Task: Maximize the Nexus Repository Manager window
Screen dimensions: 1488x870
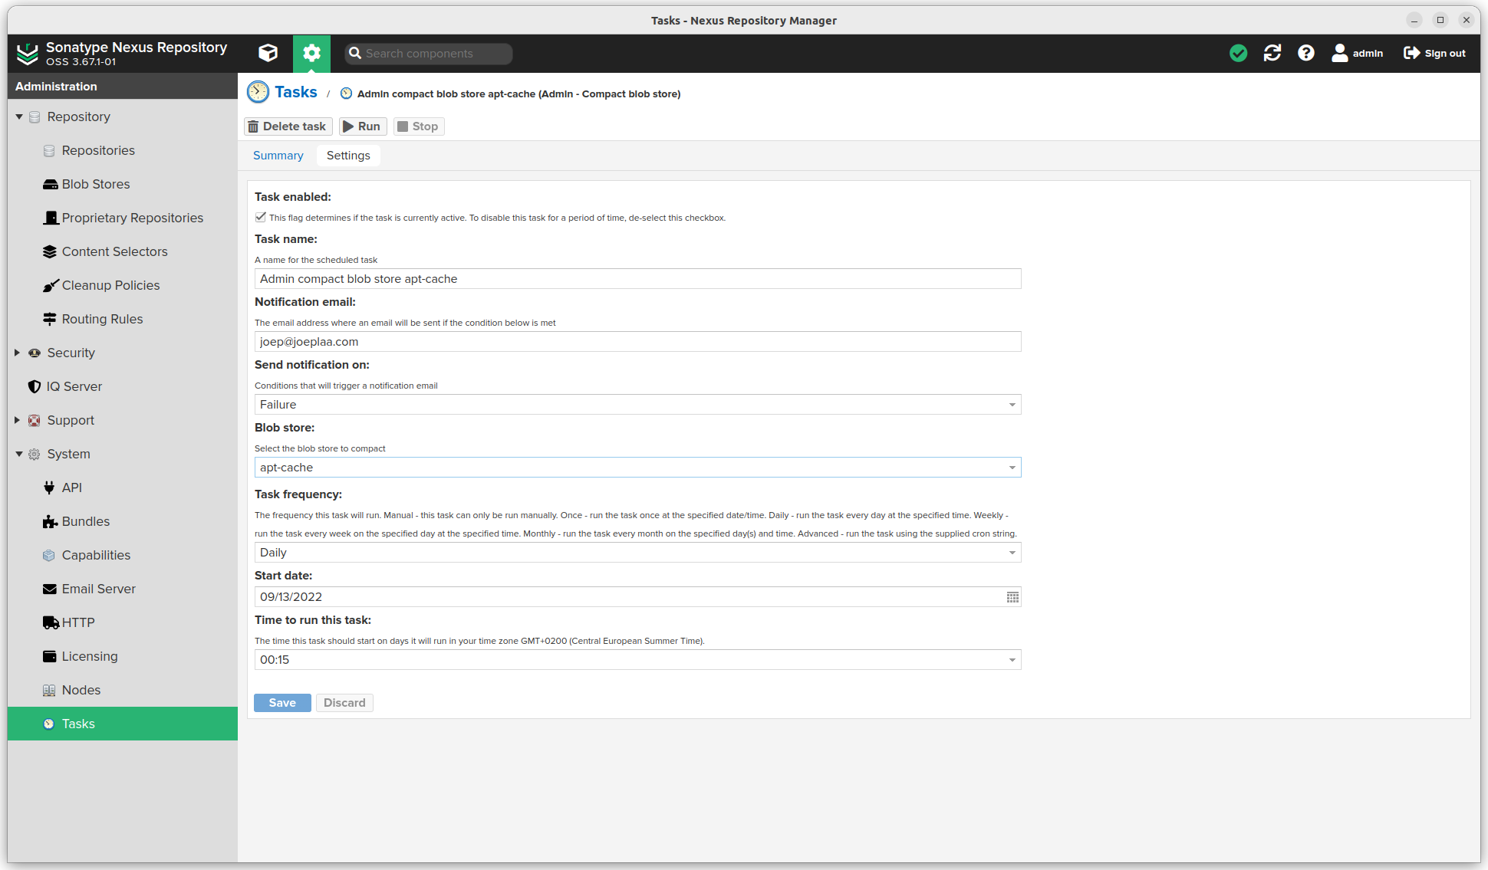Action: pos(1440,20)
